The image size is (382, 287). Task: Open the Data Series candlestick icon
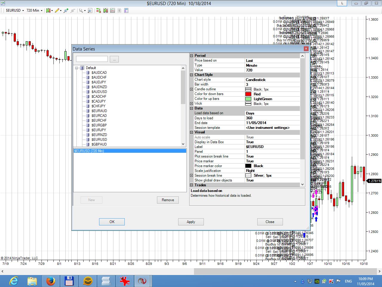(x=106, y=10)
